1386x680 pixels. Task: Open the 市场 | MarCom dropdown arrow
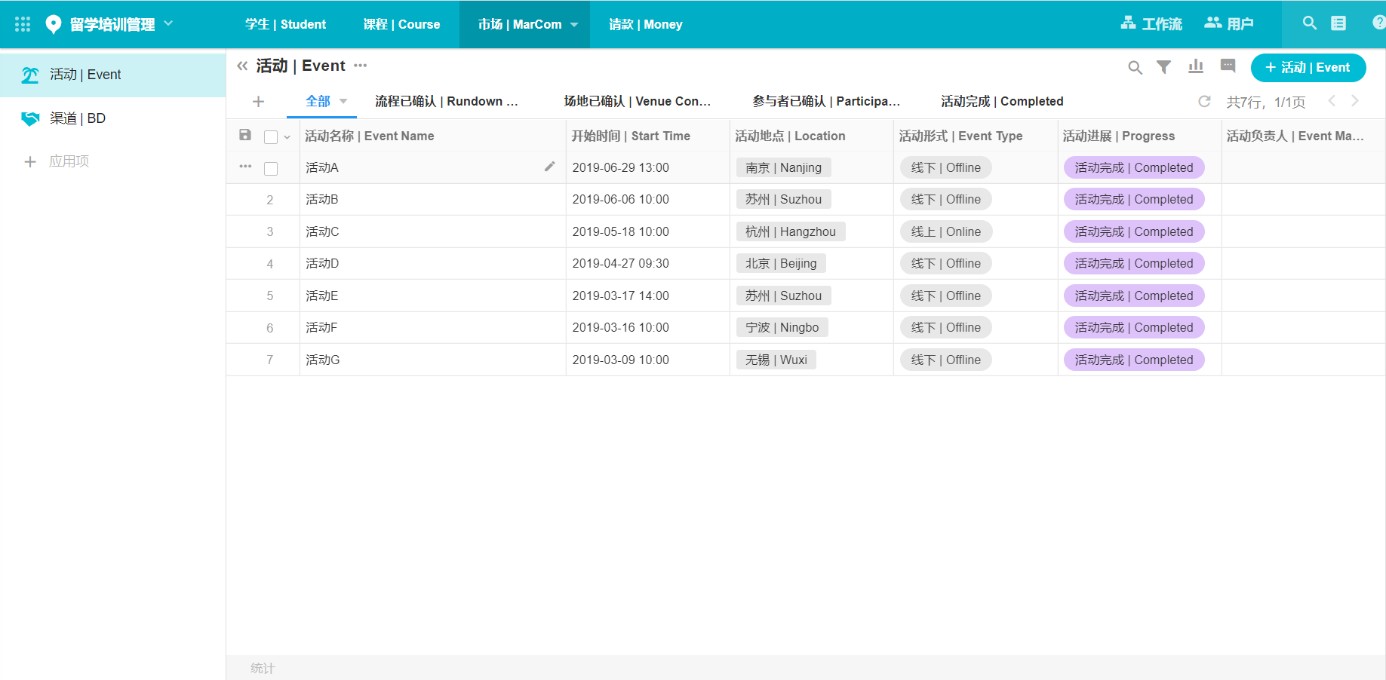pyautogui.click(x=574, y=25)
